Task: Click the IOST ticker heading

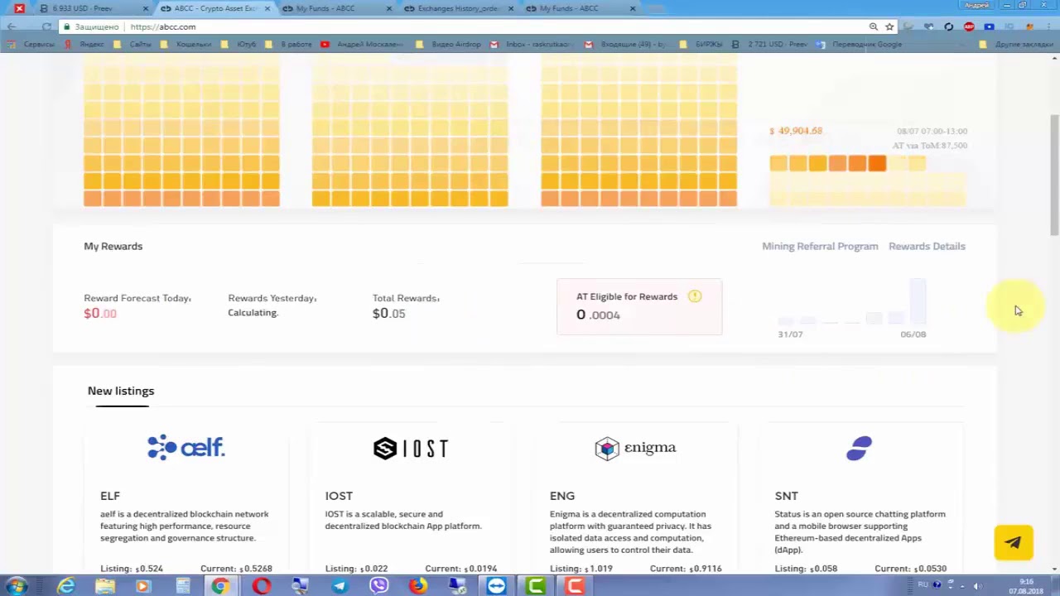Action: tap(339, 496)
